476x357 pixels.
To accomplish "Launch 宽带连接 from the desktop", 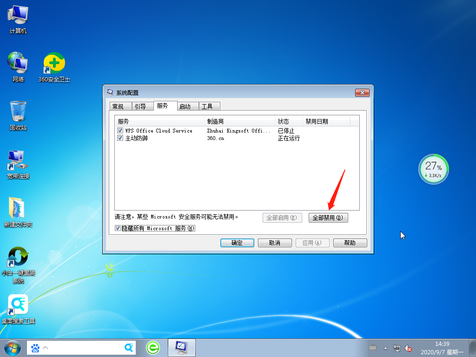I will [17, 163].
